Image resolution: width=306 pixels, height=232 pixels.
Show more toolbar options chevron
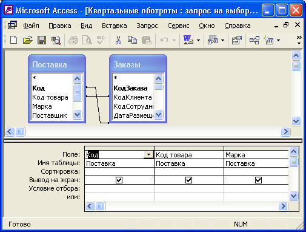299,40
